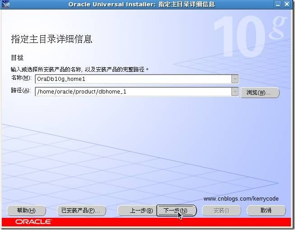
Task: Go back with 上一步(B)
Action: (x=137, y=211)
